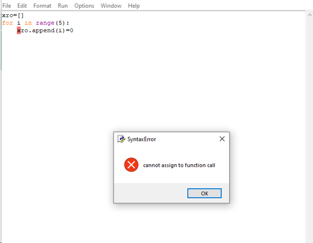Click the SyntaxError dialog title text

141,139
